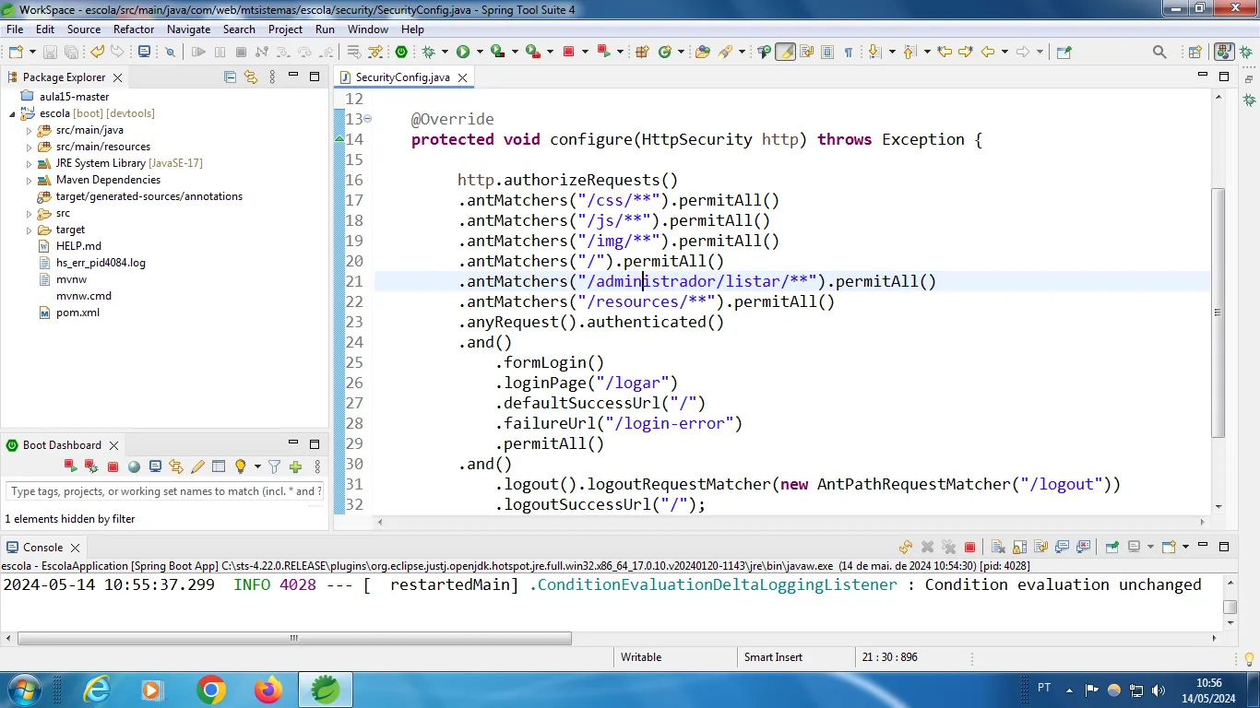The height and width of the screenshot is (708, 1260).
Task: Start debugging with the bug icon
Action: (428, 53)
